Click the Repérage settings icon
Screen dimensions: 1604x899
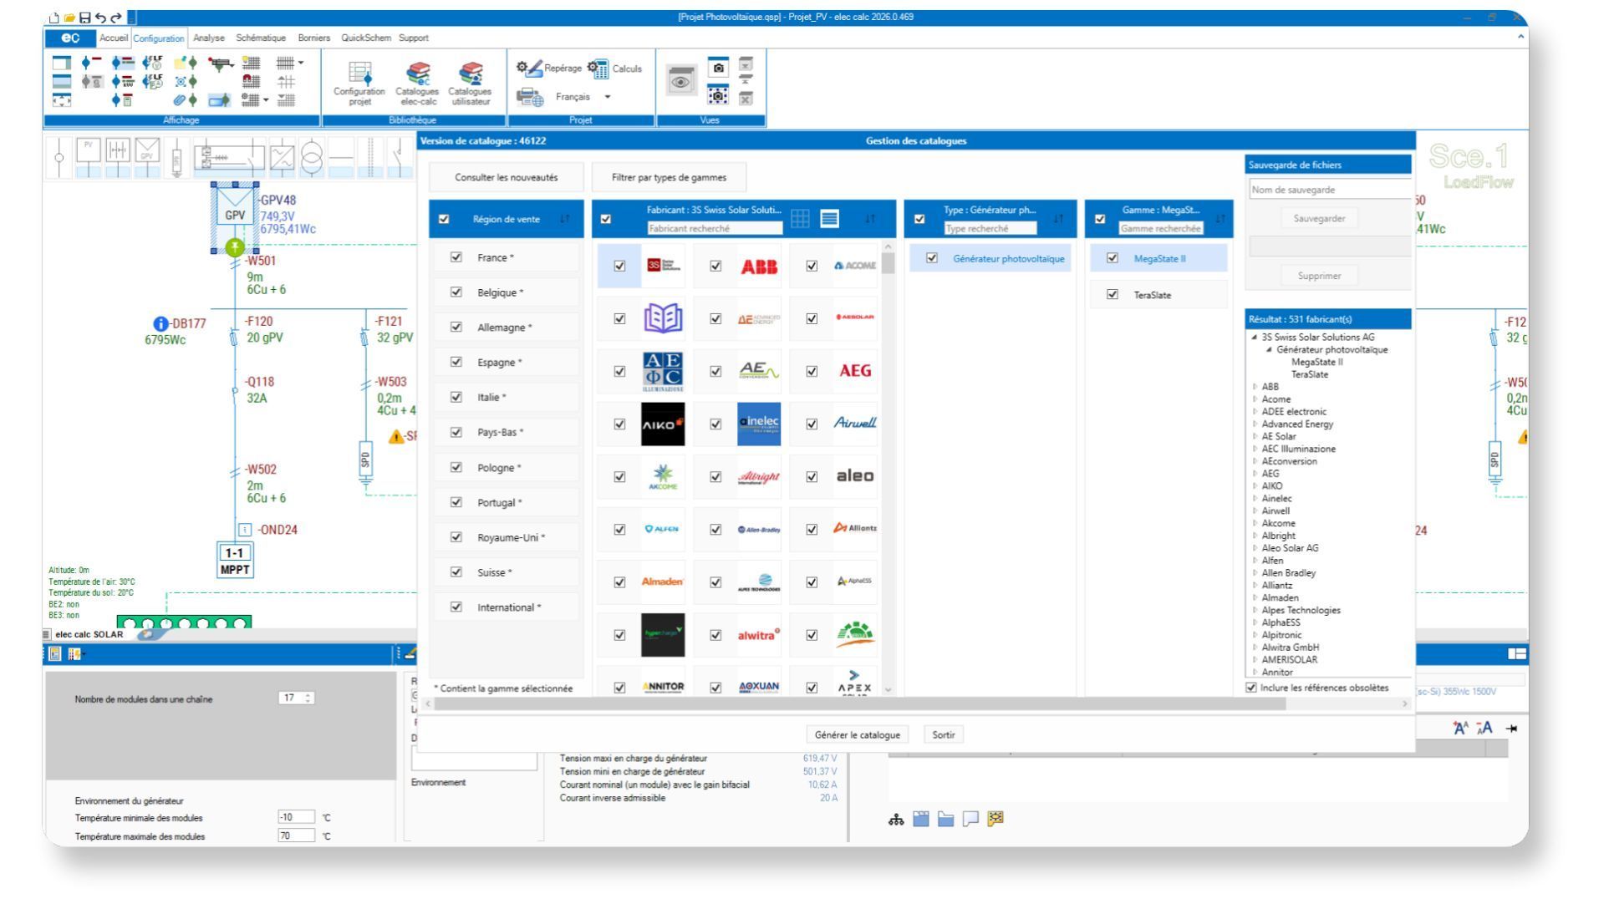point(531,69)
